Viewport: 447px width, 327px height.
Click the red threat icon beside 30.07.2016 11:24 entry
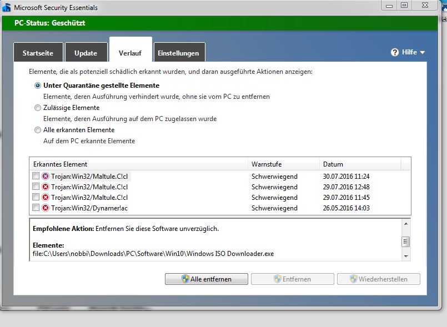[46, 176]
